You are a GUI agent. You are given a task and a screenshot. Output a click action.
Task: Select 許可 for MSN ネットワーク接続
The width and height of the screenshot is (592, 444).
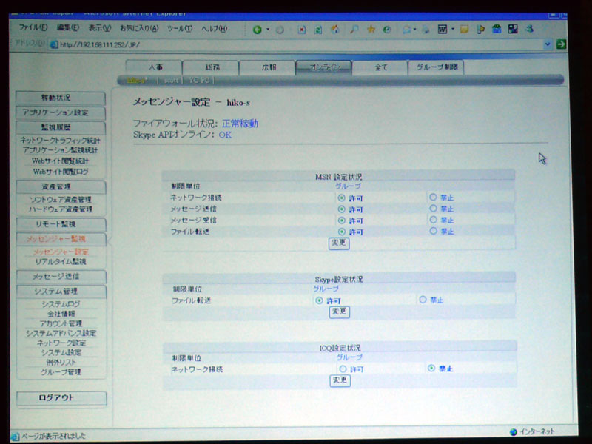(x=341, y=198)
